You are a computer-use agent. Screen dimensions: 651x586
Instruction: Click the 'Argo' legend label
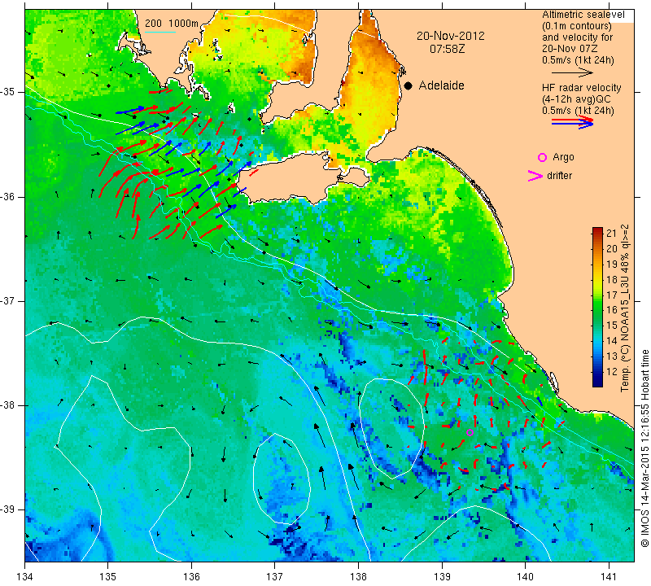pos(563,157)
